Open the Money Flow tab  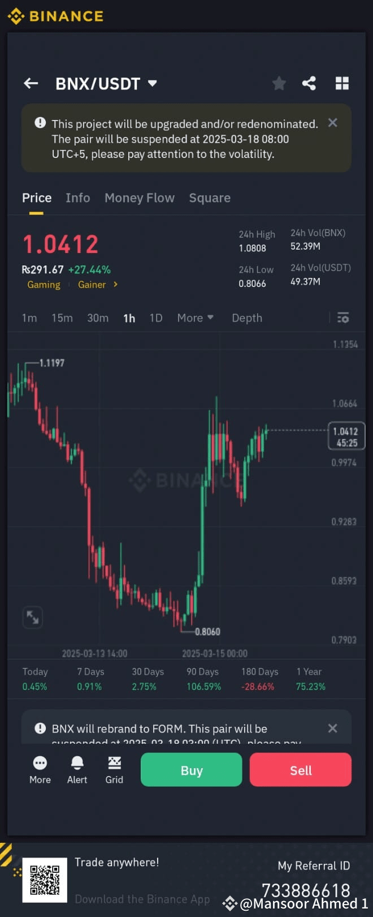(140, 198)
